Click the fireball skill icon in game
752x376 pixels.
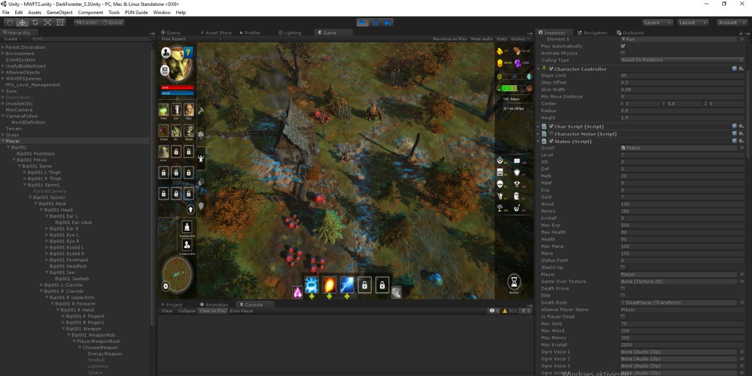[x=329, y=284]
